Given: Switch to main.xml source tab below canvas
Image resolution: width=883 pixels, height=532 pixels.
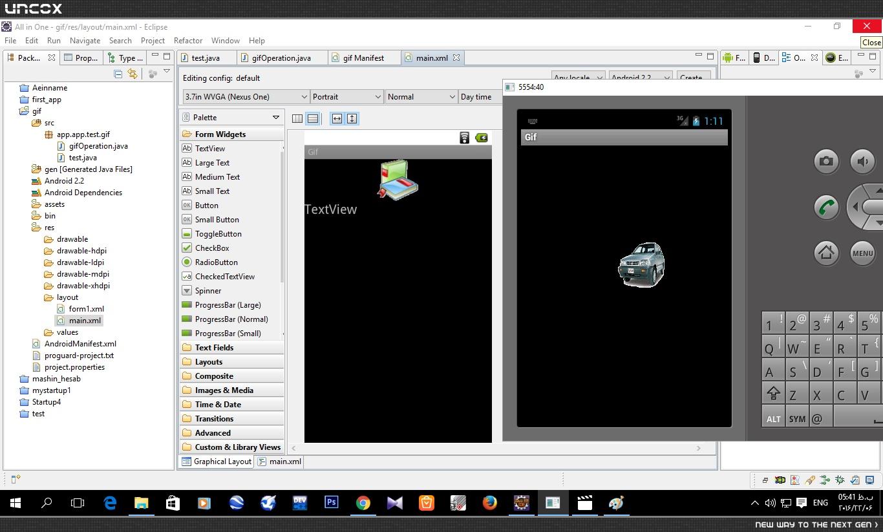Looking at the screenshot, I should [279, 462].
